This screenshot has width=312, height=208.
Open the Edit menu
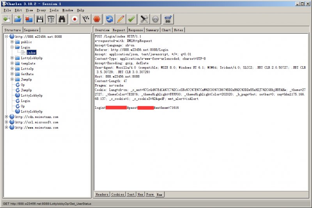18,10
